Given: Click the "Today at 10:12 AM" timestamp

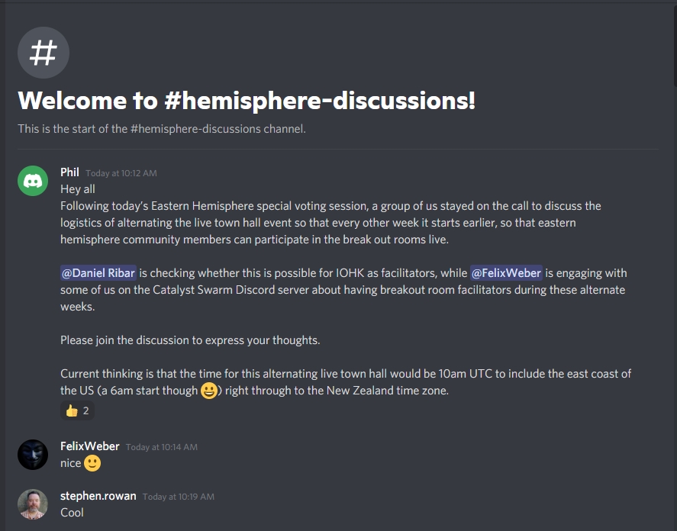Looking at the screenshot, I should (x=121, y=173).
